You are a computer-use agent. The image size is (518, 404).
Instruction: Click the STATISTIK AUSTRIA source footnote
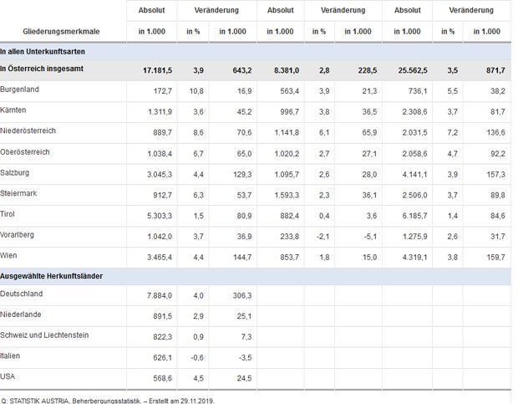108,399
